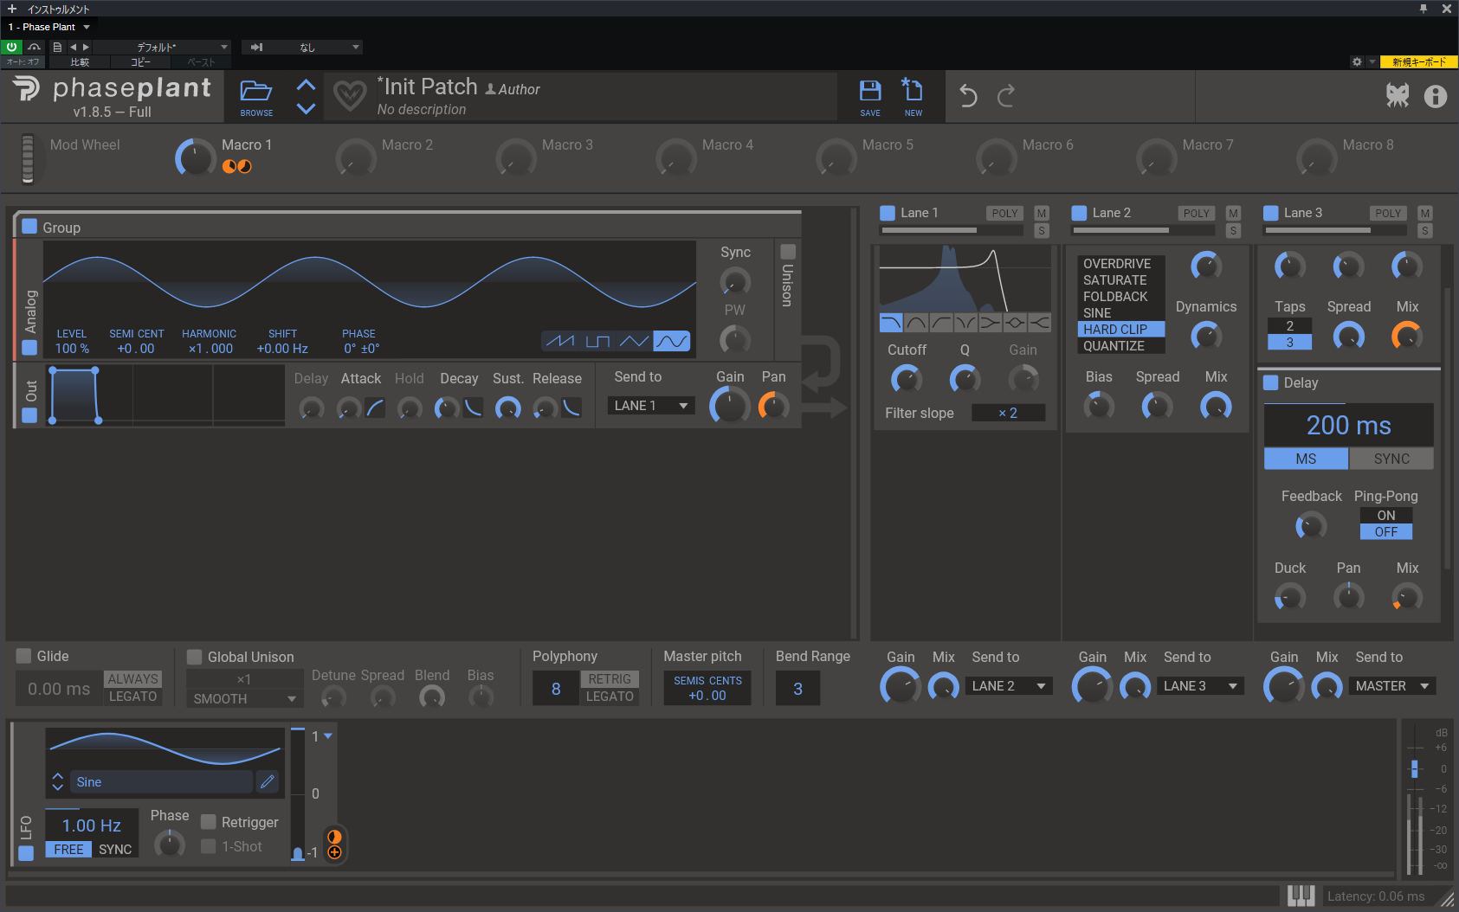Viewport: 1459px width, 912px height.
Task: Choose the low-shelf filter shape in Lane 1
Action: pyautogui.click(x=991, y=323)
